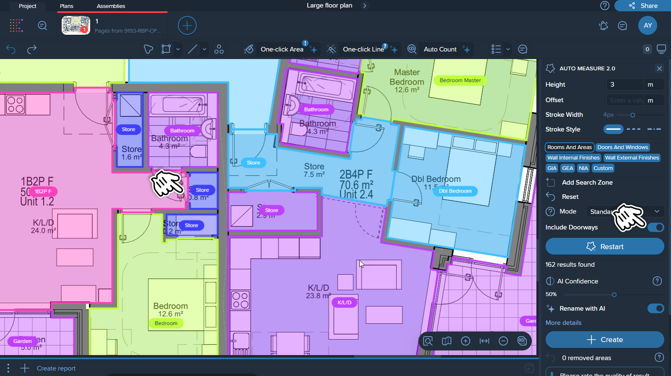Activate the One-click Line tool
The image size is (671, 376).
(x=363, y=49)
